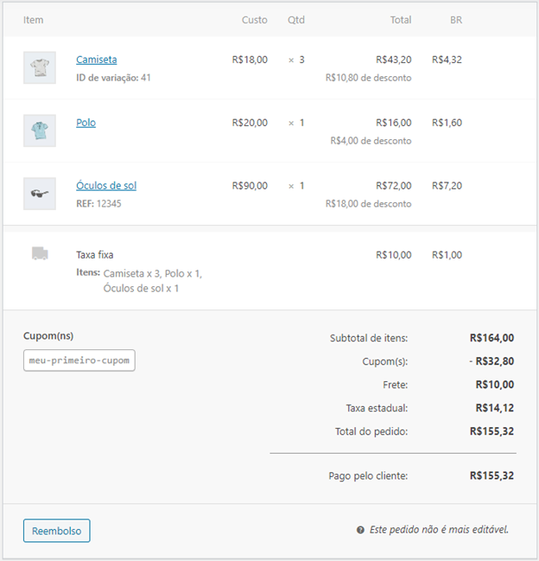Click the Polo shirt thumbnail
Viewport: 539px width, 561px height.
[x=40, y=131]
